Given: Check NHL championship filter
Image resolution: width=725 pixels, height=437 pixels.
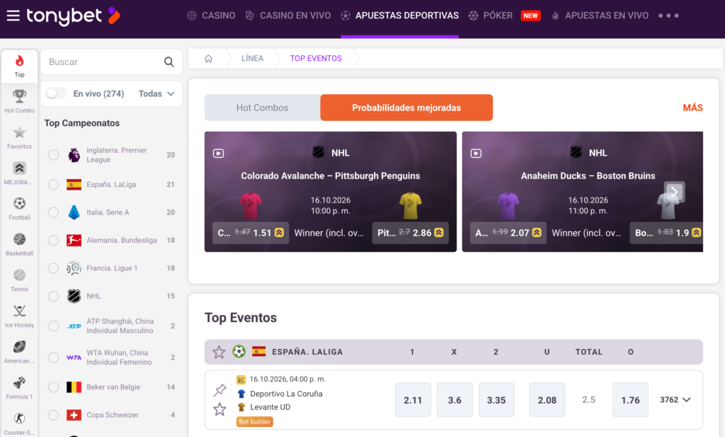Looking at the screenshot, I should (54, 296).
